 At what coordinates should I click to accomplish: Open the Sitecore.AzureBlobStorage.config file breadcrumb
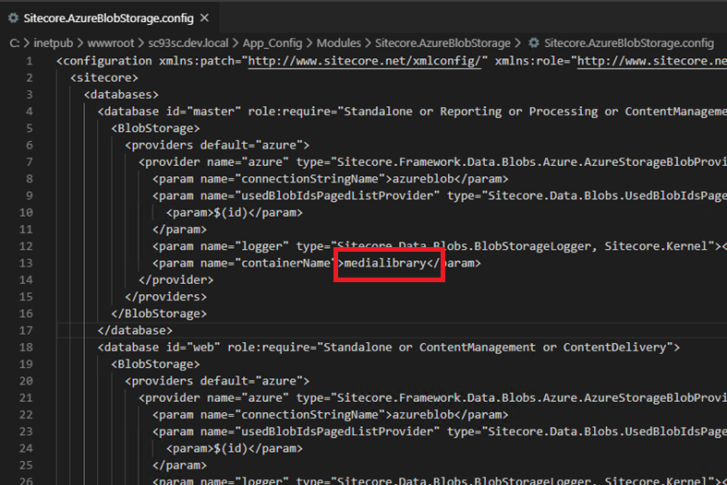tap(629, 43)
